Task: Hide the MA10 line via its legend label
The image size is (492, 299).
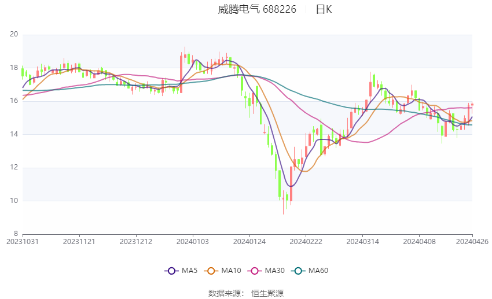Action: [231, 271]
